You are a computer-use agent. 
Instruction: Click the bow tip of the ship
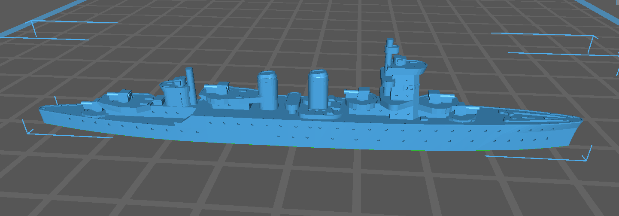pyautogui.click(x=581, y=122)
